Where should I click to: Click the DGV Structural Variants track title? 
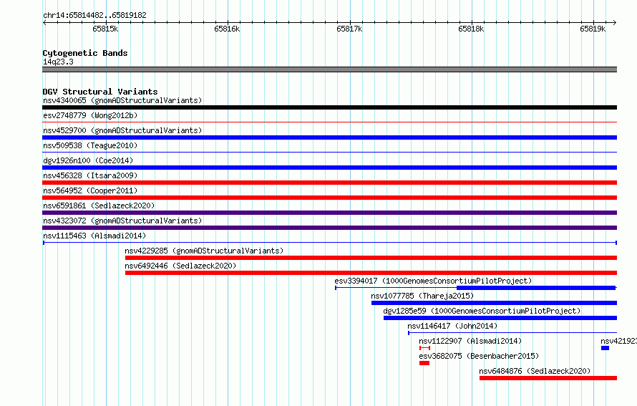point(100,92)
